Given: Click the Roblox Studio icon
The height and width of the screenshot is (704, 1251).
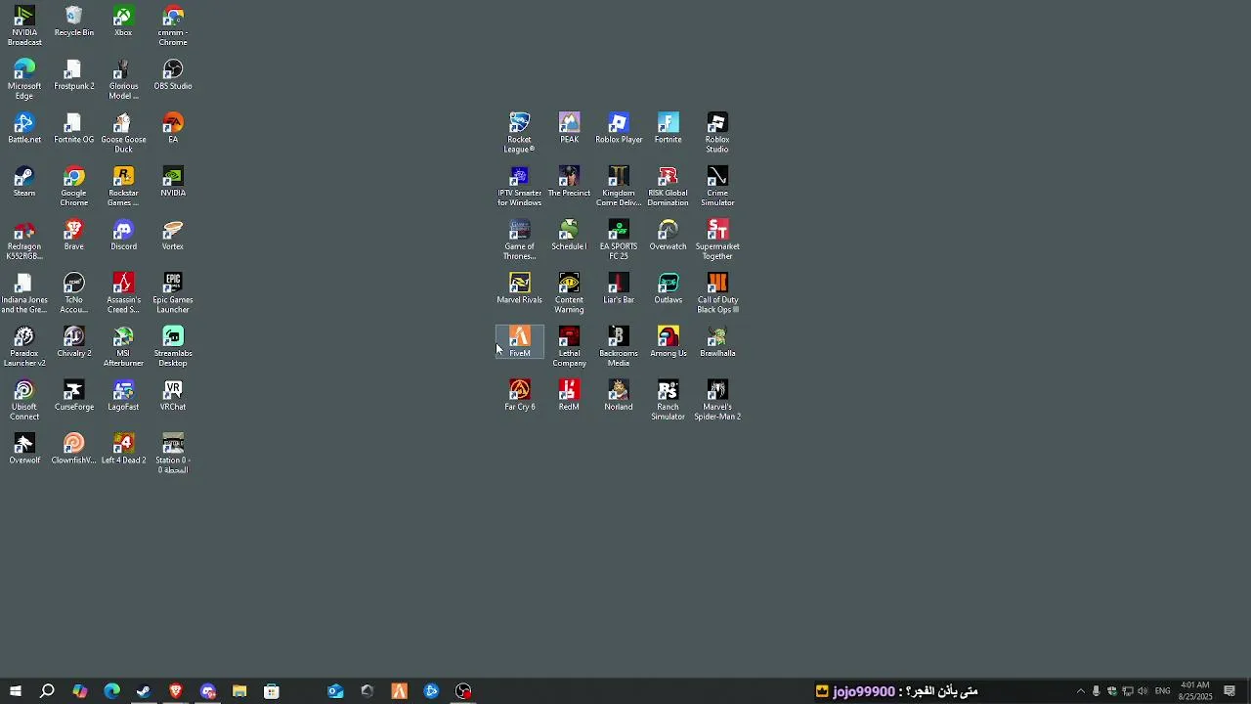Looking at the screenshot, I should [717, 133].
